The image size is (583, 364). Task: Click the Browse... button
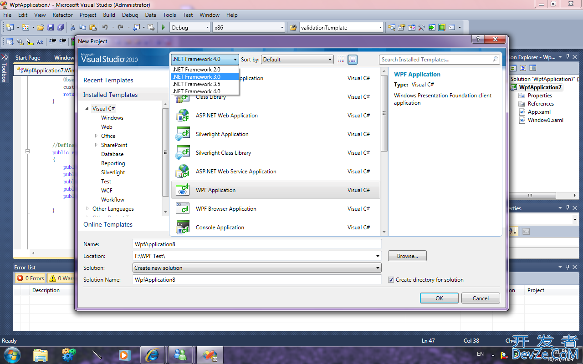click(407, 256)
